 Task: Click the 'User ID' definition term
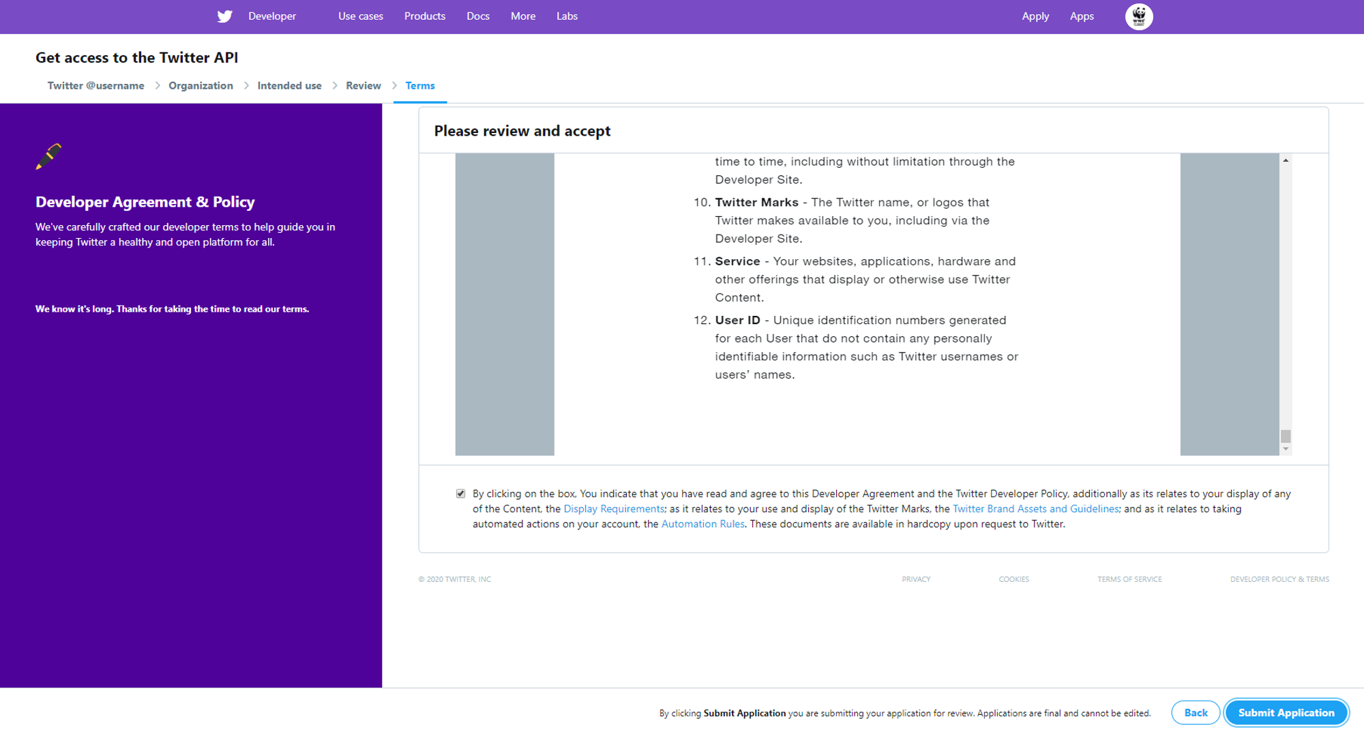click(x=737, y=321)
